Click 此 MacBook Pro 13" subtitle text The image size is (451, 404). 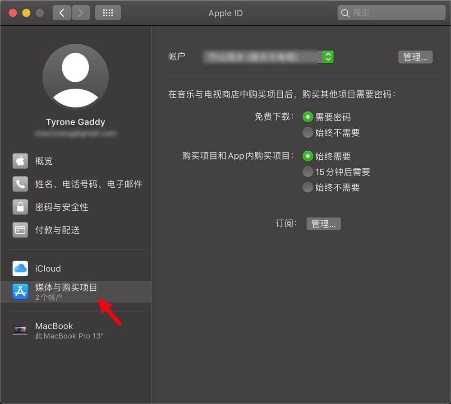point(69,336)
